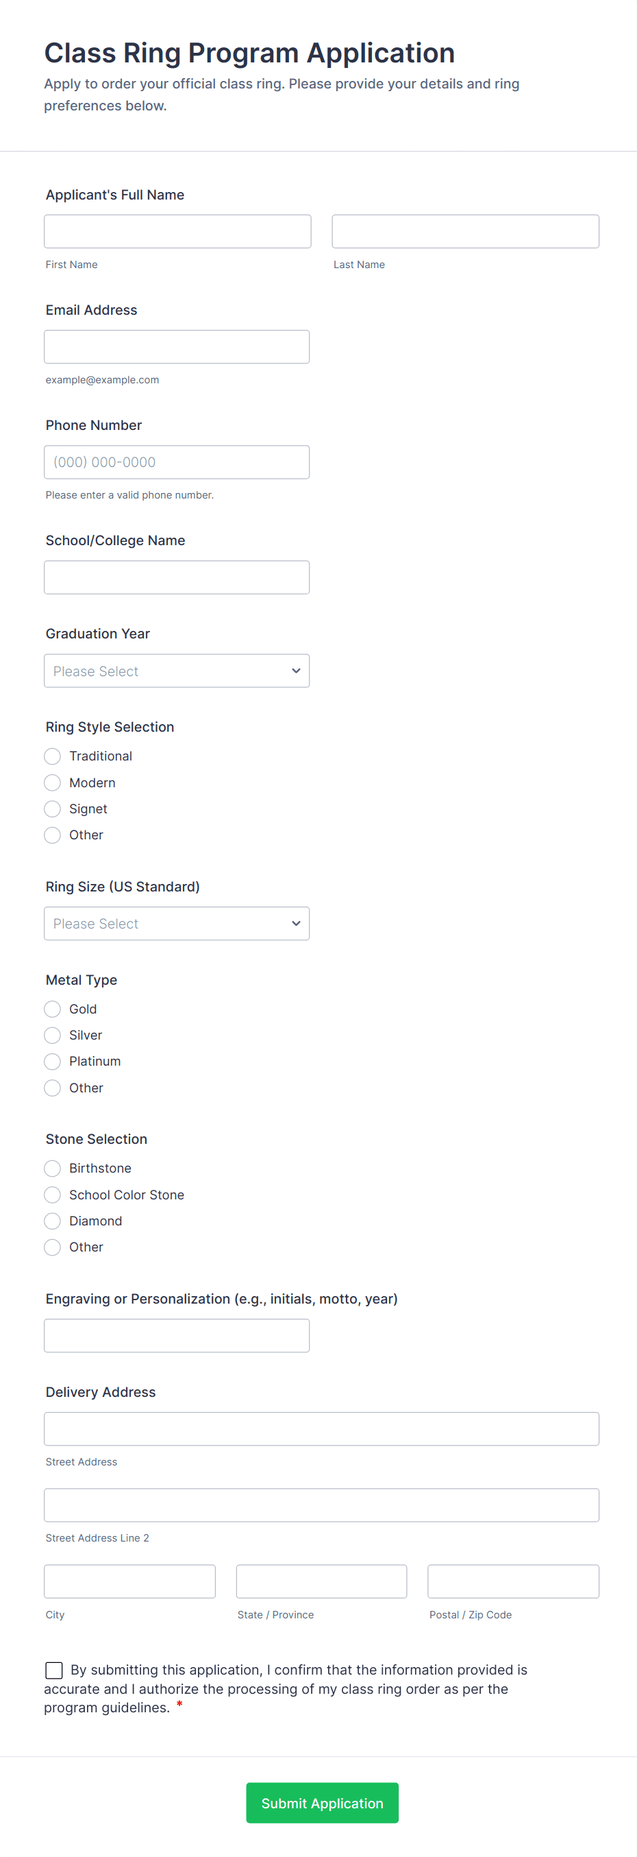Choose Birthstone for stone selection
The width and height of the screenshot is (637, 1857).
pos(53,1168)
